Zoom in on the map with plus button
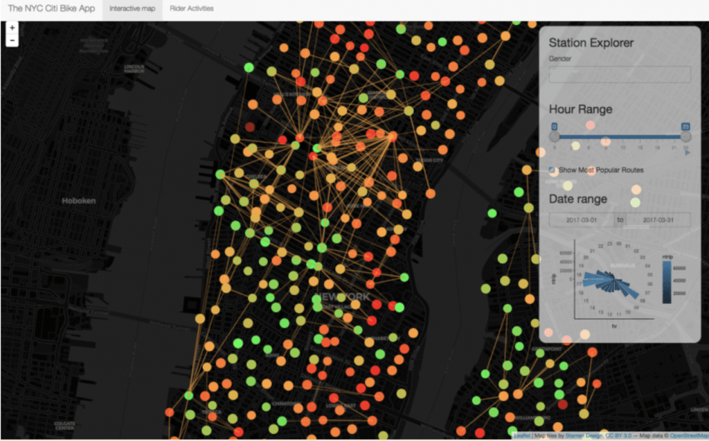 coord(12,28)
